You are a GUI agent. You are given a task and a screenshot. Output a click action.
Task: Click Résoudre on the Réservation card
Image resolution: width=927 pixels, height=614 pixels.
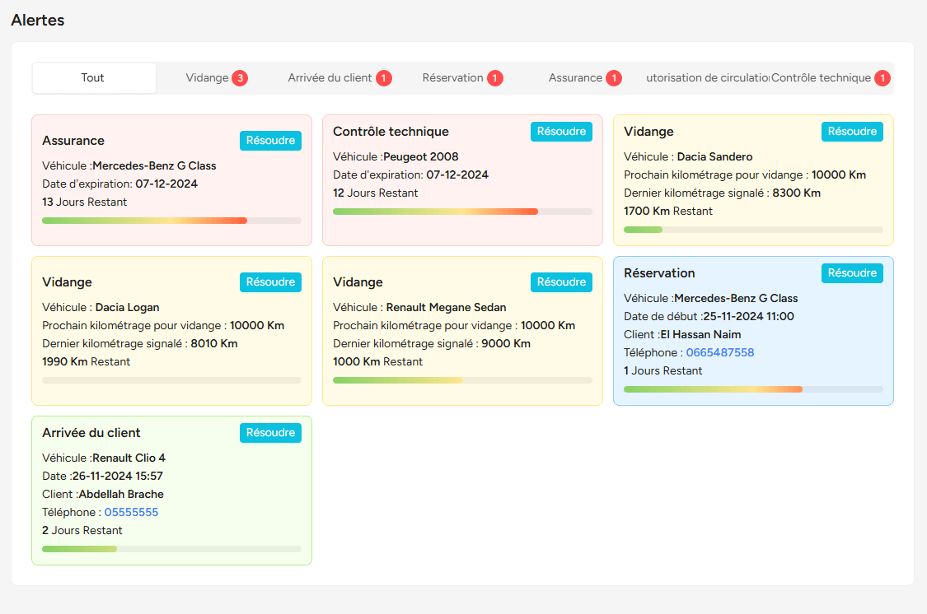(852, 273)
